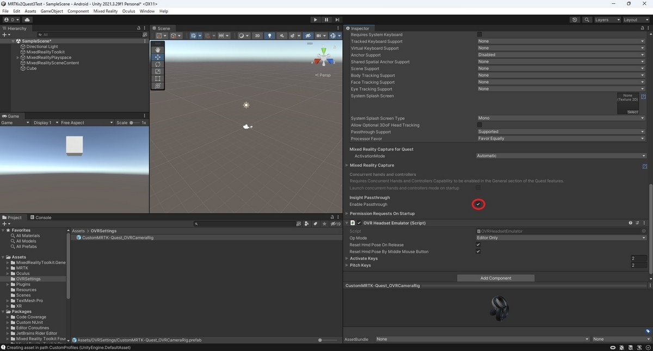This screenshot has height=351, width=653.
Task: Click the Hierarchy search field
Action: click(89, 34)
